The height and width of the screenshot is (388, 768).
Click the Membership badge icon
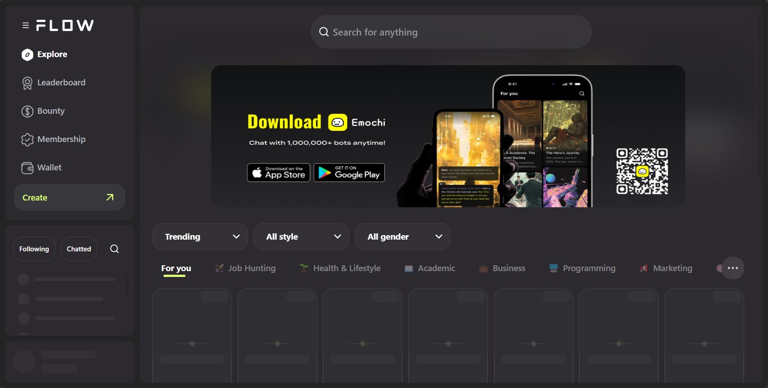point(27,139)
